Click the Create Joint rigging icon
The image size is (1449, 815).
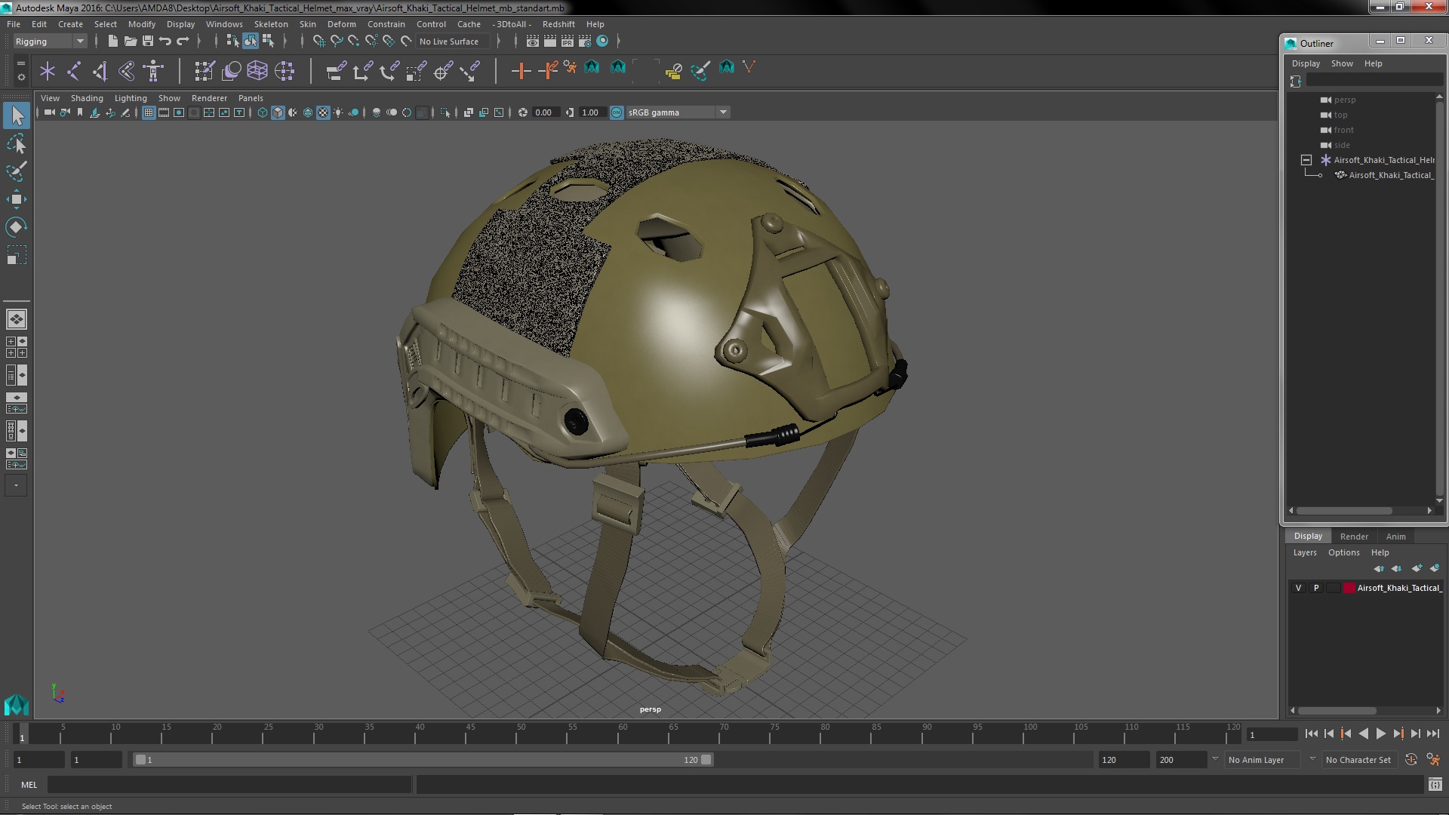(74, 71)
